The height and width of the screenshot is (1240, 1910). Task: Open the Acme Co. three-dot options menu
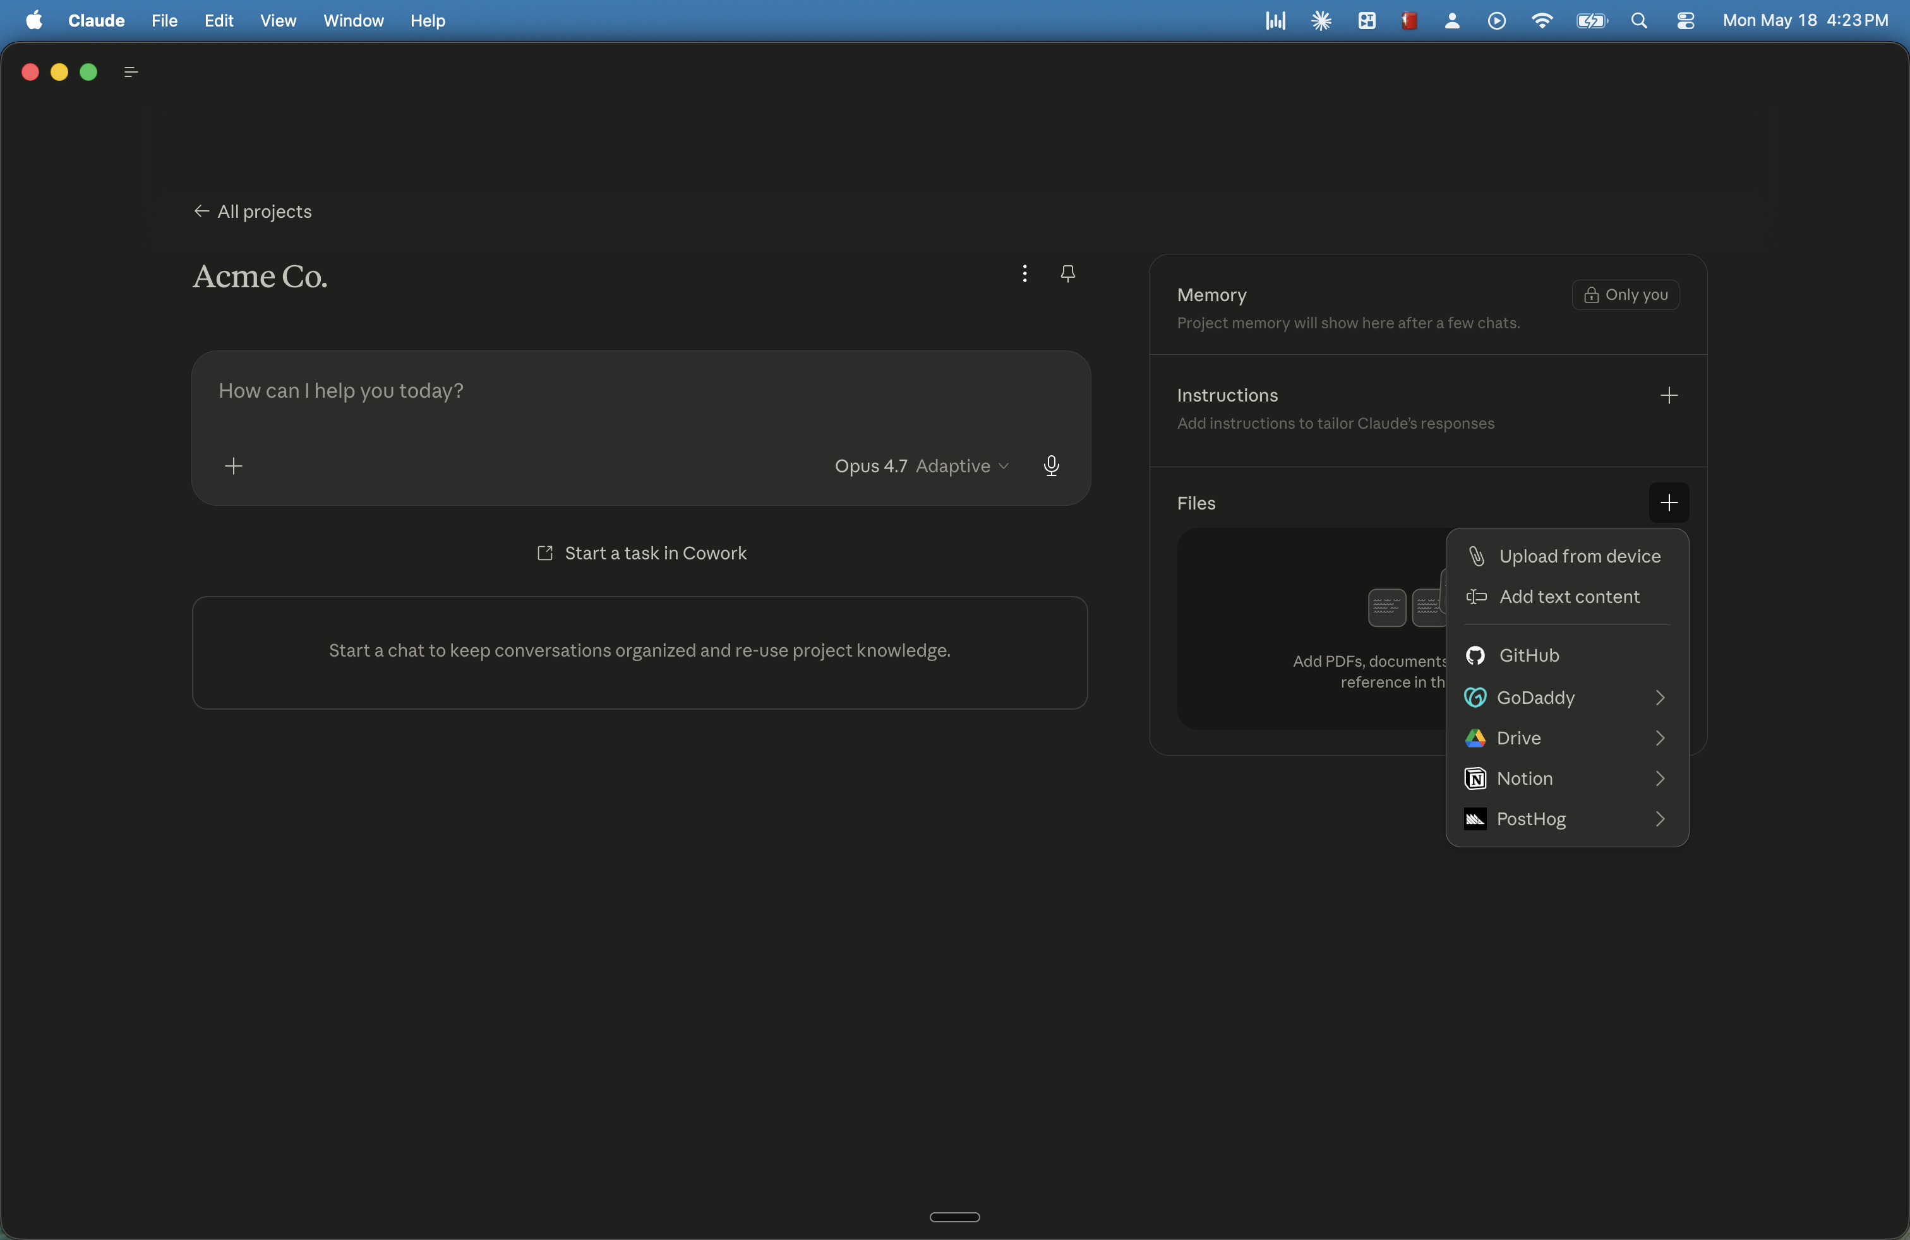[1025, 273]
